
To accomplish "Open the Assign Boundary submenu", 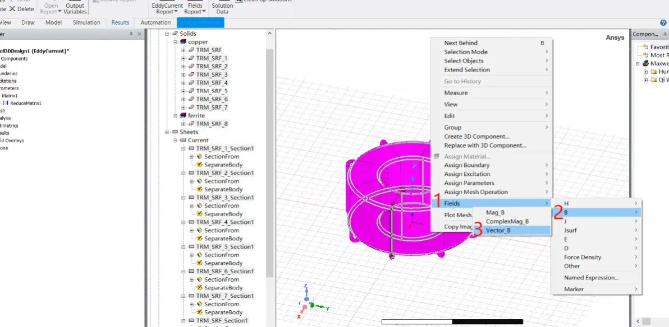I will tap(492, 165).
